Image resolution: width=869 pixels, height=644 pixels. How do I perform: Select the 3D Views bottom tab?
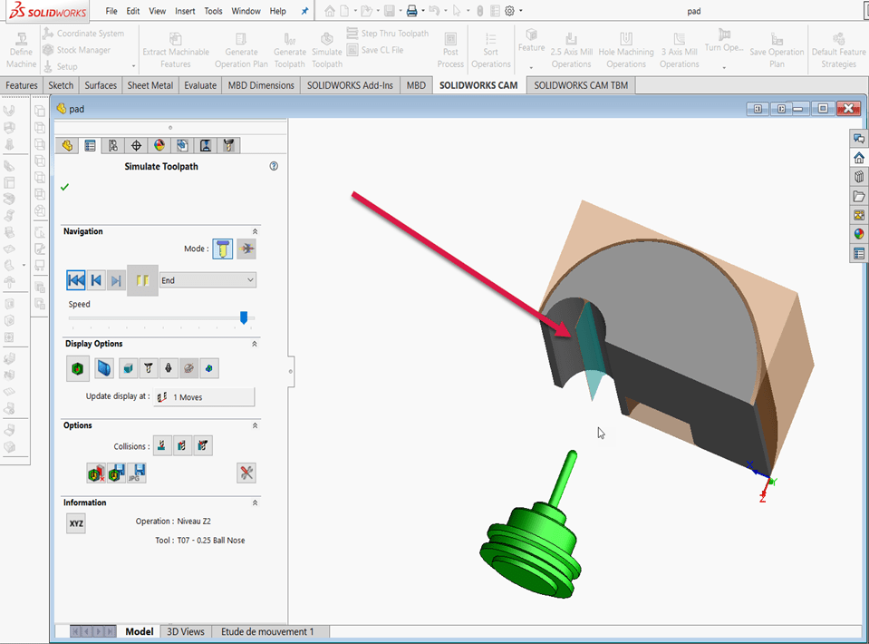(x=186, y=631)
